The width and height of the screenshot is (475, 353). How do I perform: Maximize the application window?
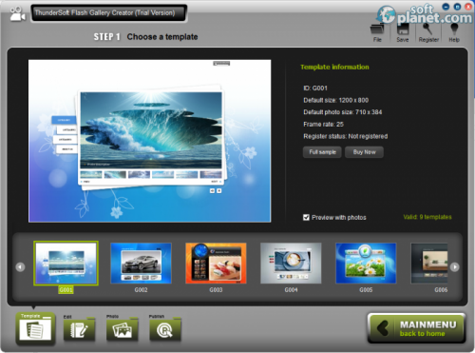pyautogui.click(x=457, y=7)
